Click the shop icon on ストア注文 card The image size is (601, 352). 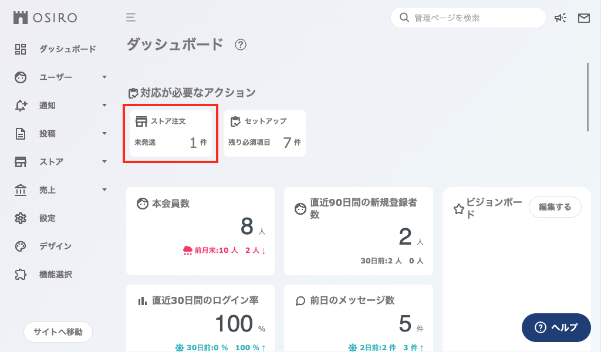pos(141,121)
